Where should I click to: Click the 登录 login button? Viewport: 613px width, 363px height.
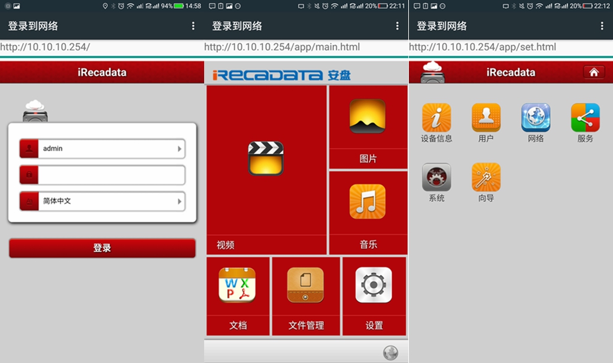tap(102, 248)
